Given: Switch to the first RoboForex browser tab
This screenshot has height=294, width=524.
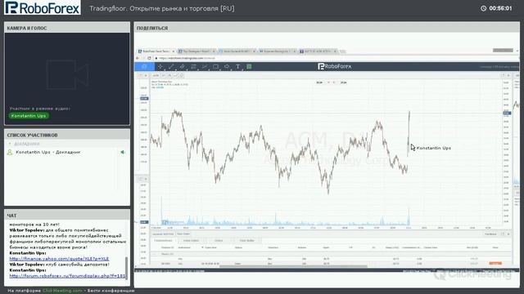Looking at the screenshot, I should (x=156, y=51).
